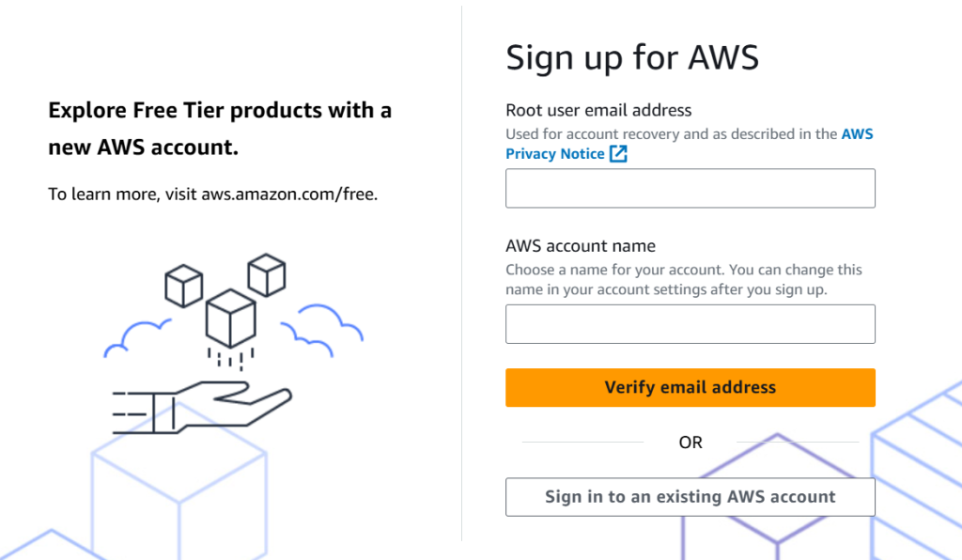This screenshot has width=962, height=560.
Task: Click the blue cloud right of the cubes
Action: [323, 329]
